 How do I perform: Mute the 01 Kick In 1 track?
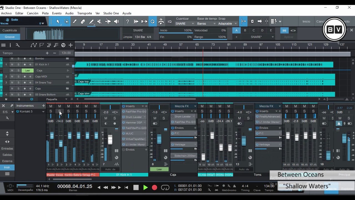12,64
